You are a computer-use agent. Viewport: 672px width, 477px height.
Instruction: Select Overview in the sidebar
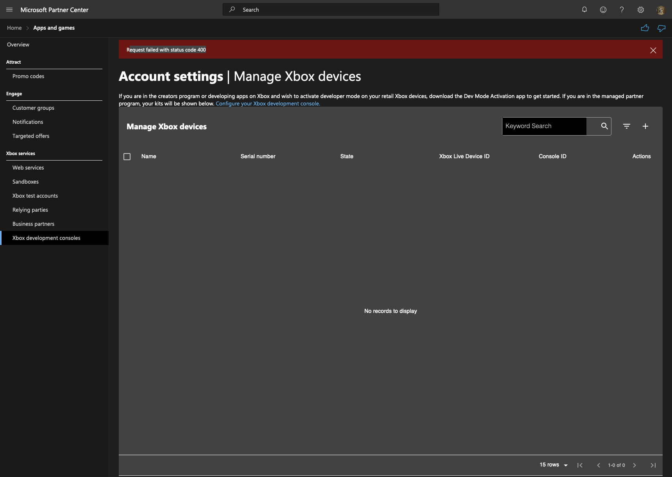(x=18, y=45)
